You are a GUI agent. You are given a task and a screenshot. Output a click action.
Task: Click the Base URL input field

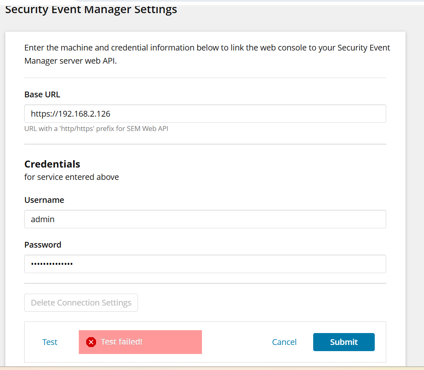click(205, 114)
